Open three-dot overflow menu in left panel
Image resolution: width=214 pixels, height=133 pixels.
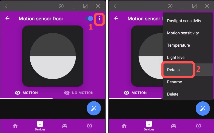pyautogui.click(x=99, y=19)
